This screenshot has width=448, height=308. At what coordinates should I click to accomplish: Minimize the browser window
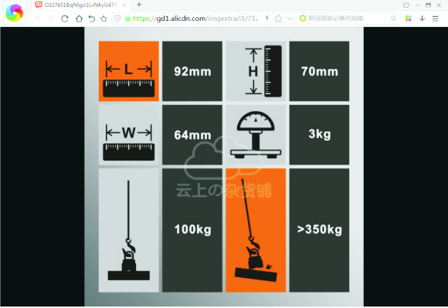pyautogui.click(x=418, y=5)
